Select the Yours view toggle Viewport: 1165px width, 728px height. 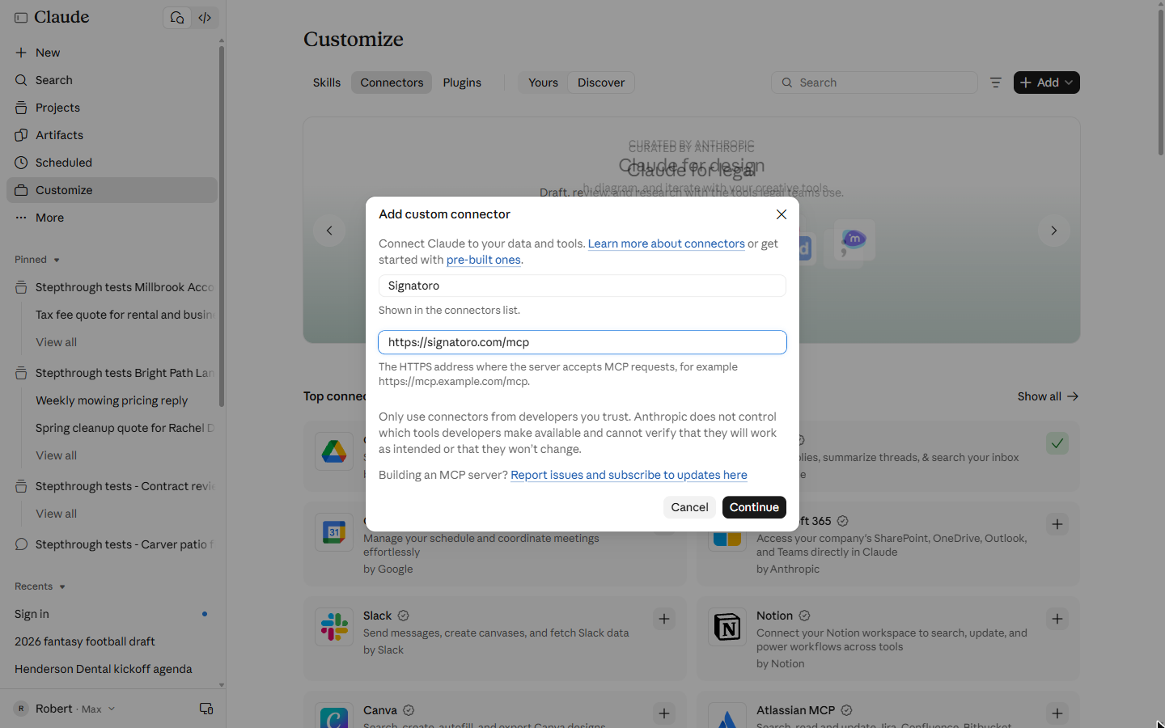coord(543,83)
